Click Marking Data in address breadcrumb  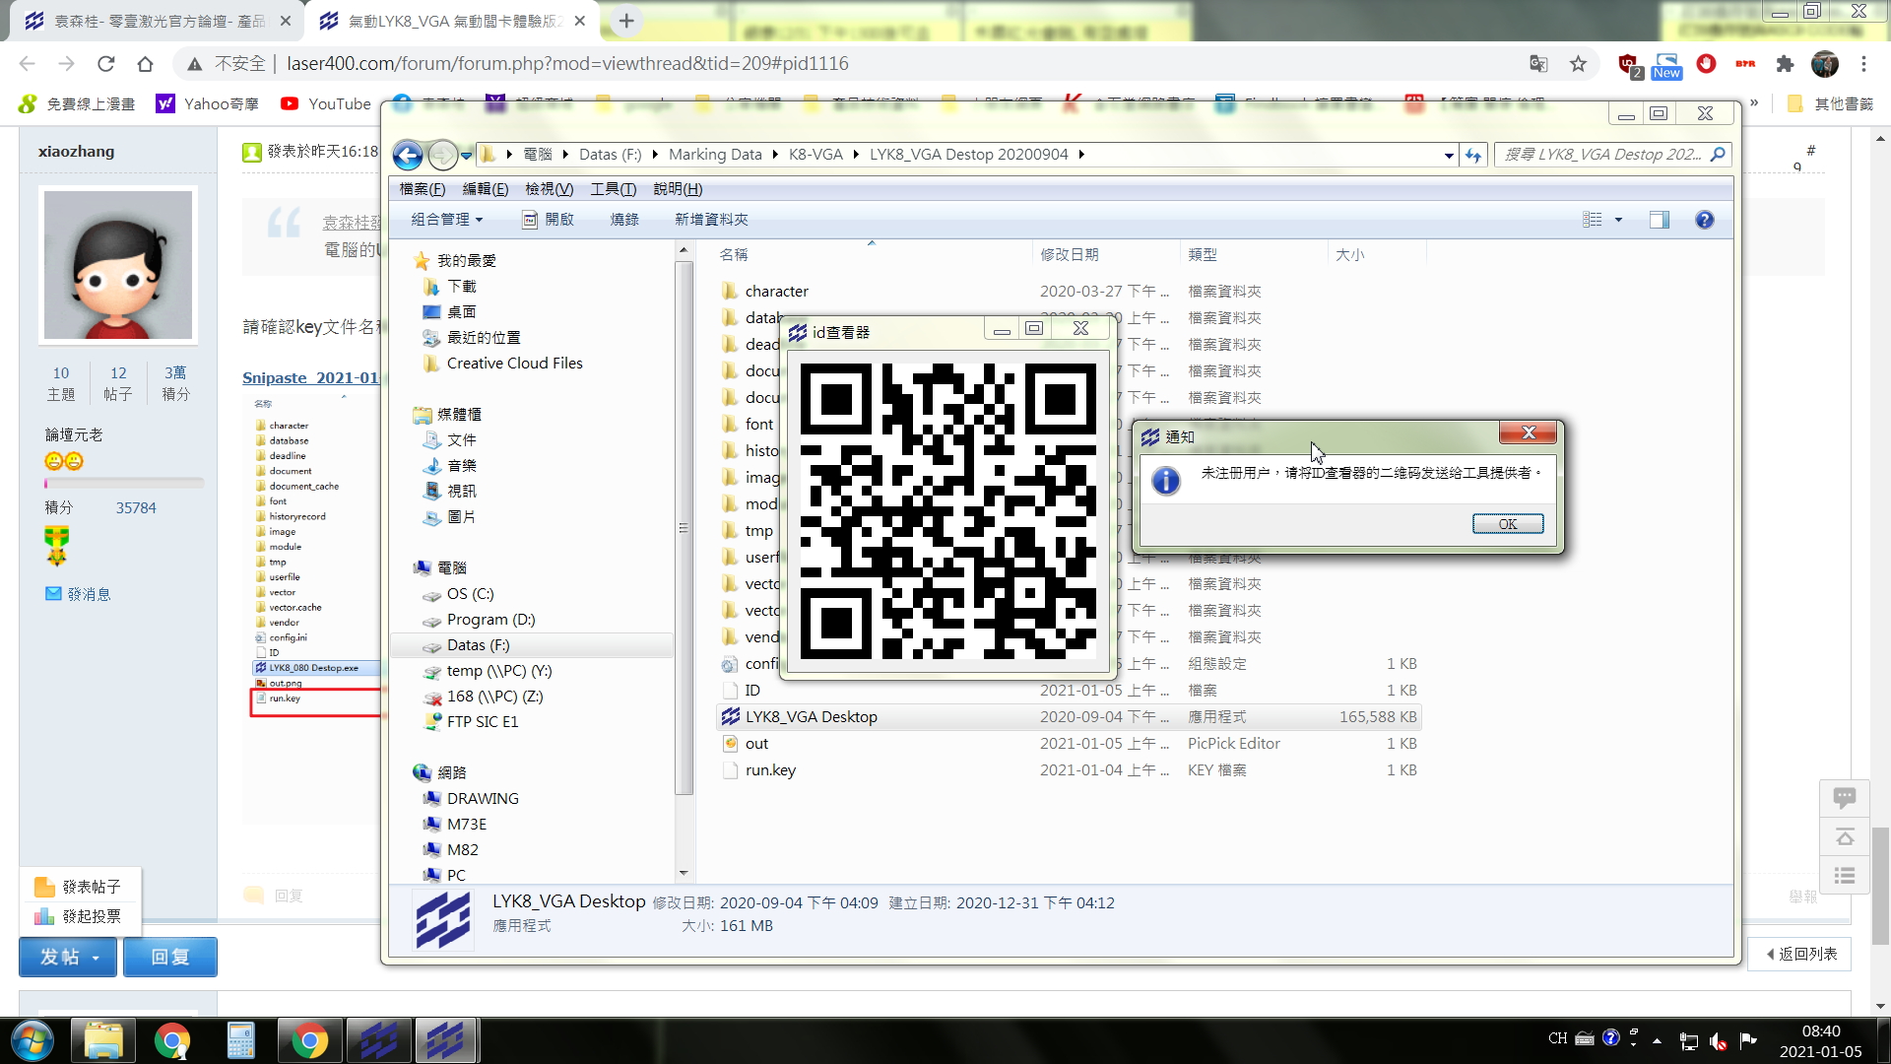pyautogui.click(x=715, y=155)
